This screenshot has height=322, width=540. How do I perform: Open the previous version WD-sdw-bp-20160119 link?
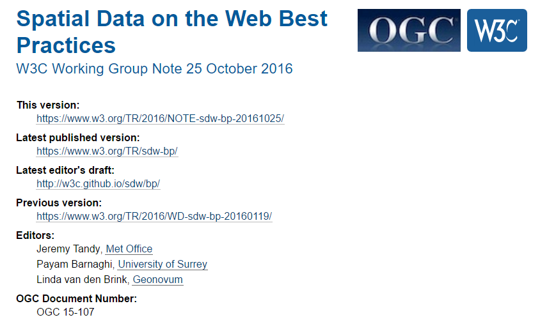tap(154, 217)
